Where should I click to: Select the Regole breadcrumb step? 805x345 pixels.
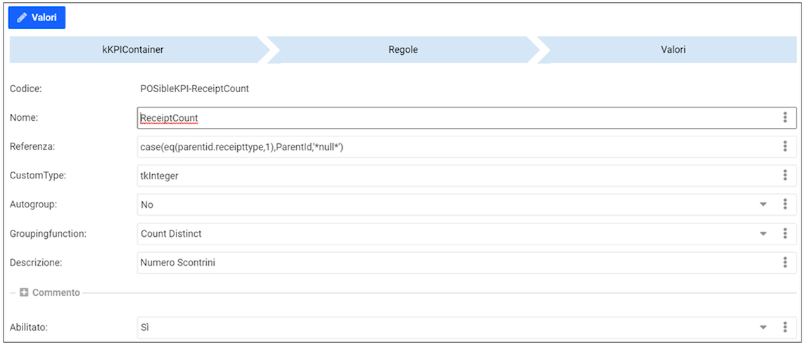point(402,50)
